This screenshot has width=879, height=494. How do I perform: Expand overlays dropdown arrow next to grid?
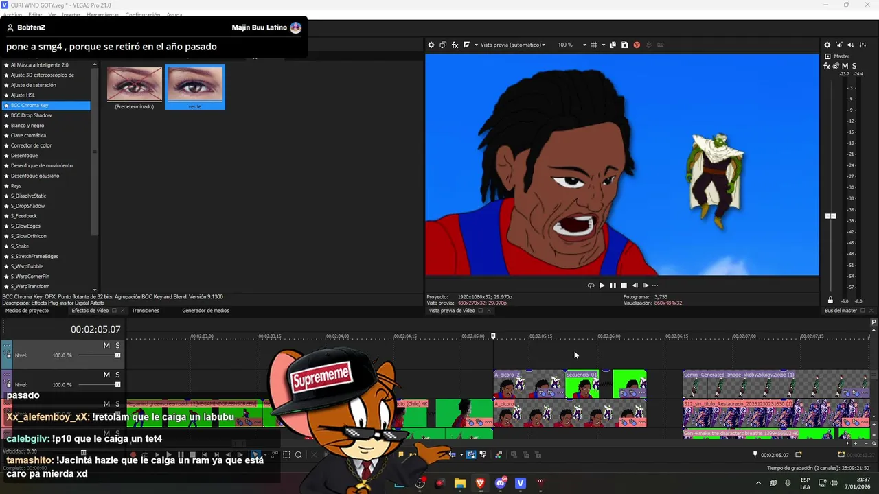click(602, 45)
